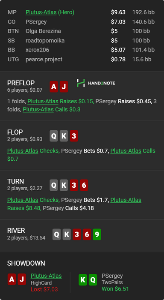Click the Plutus-Atlas Raises $0.15 link
The image size is (164, 300).
[61, 102]
